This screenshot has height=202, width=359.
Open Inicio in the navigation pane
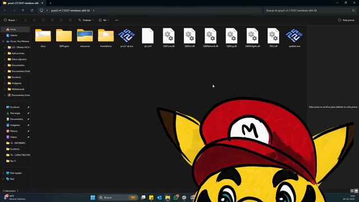(15, 29)
